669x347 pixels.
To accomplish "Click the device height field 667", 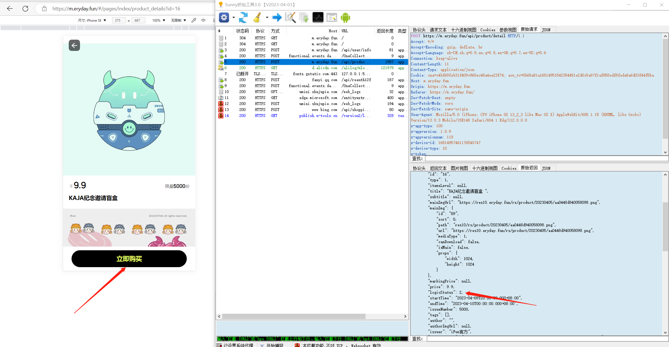I will (x=138, y=20).
